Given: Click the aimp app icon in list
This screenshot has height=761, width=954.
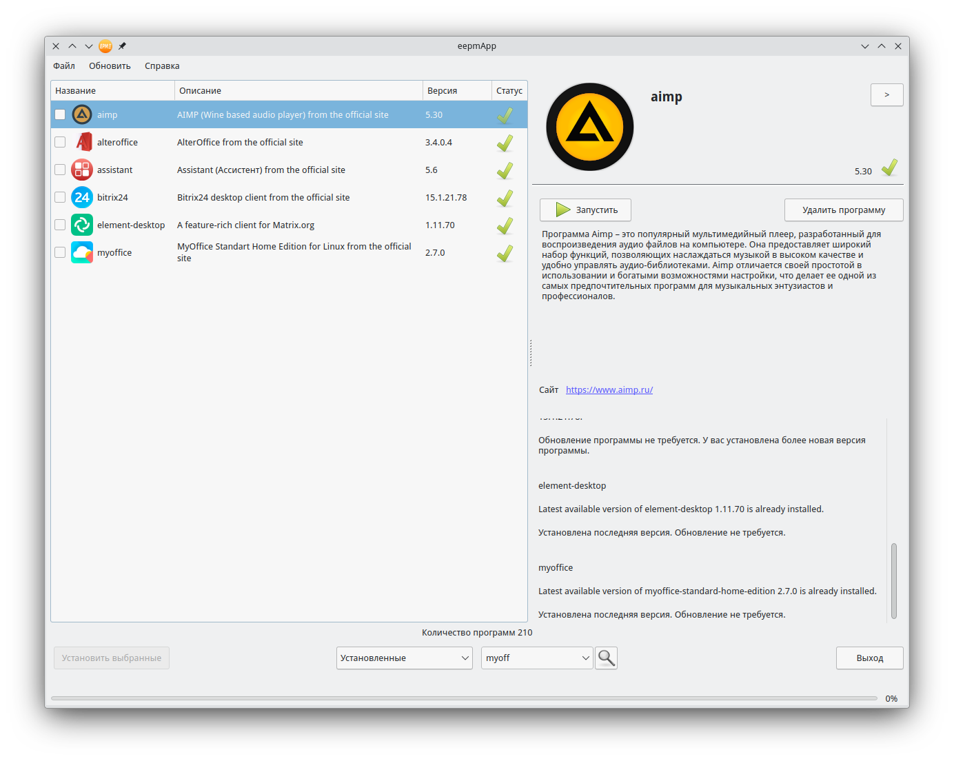Looking at the screenshot, I should (82, 114).
